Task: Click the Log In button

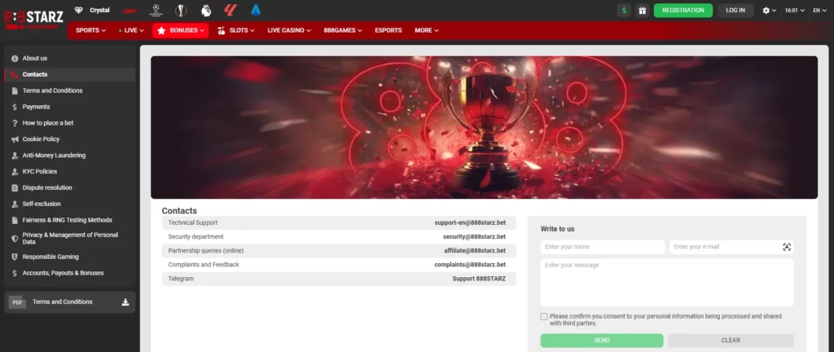Action: coord(735,10)
